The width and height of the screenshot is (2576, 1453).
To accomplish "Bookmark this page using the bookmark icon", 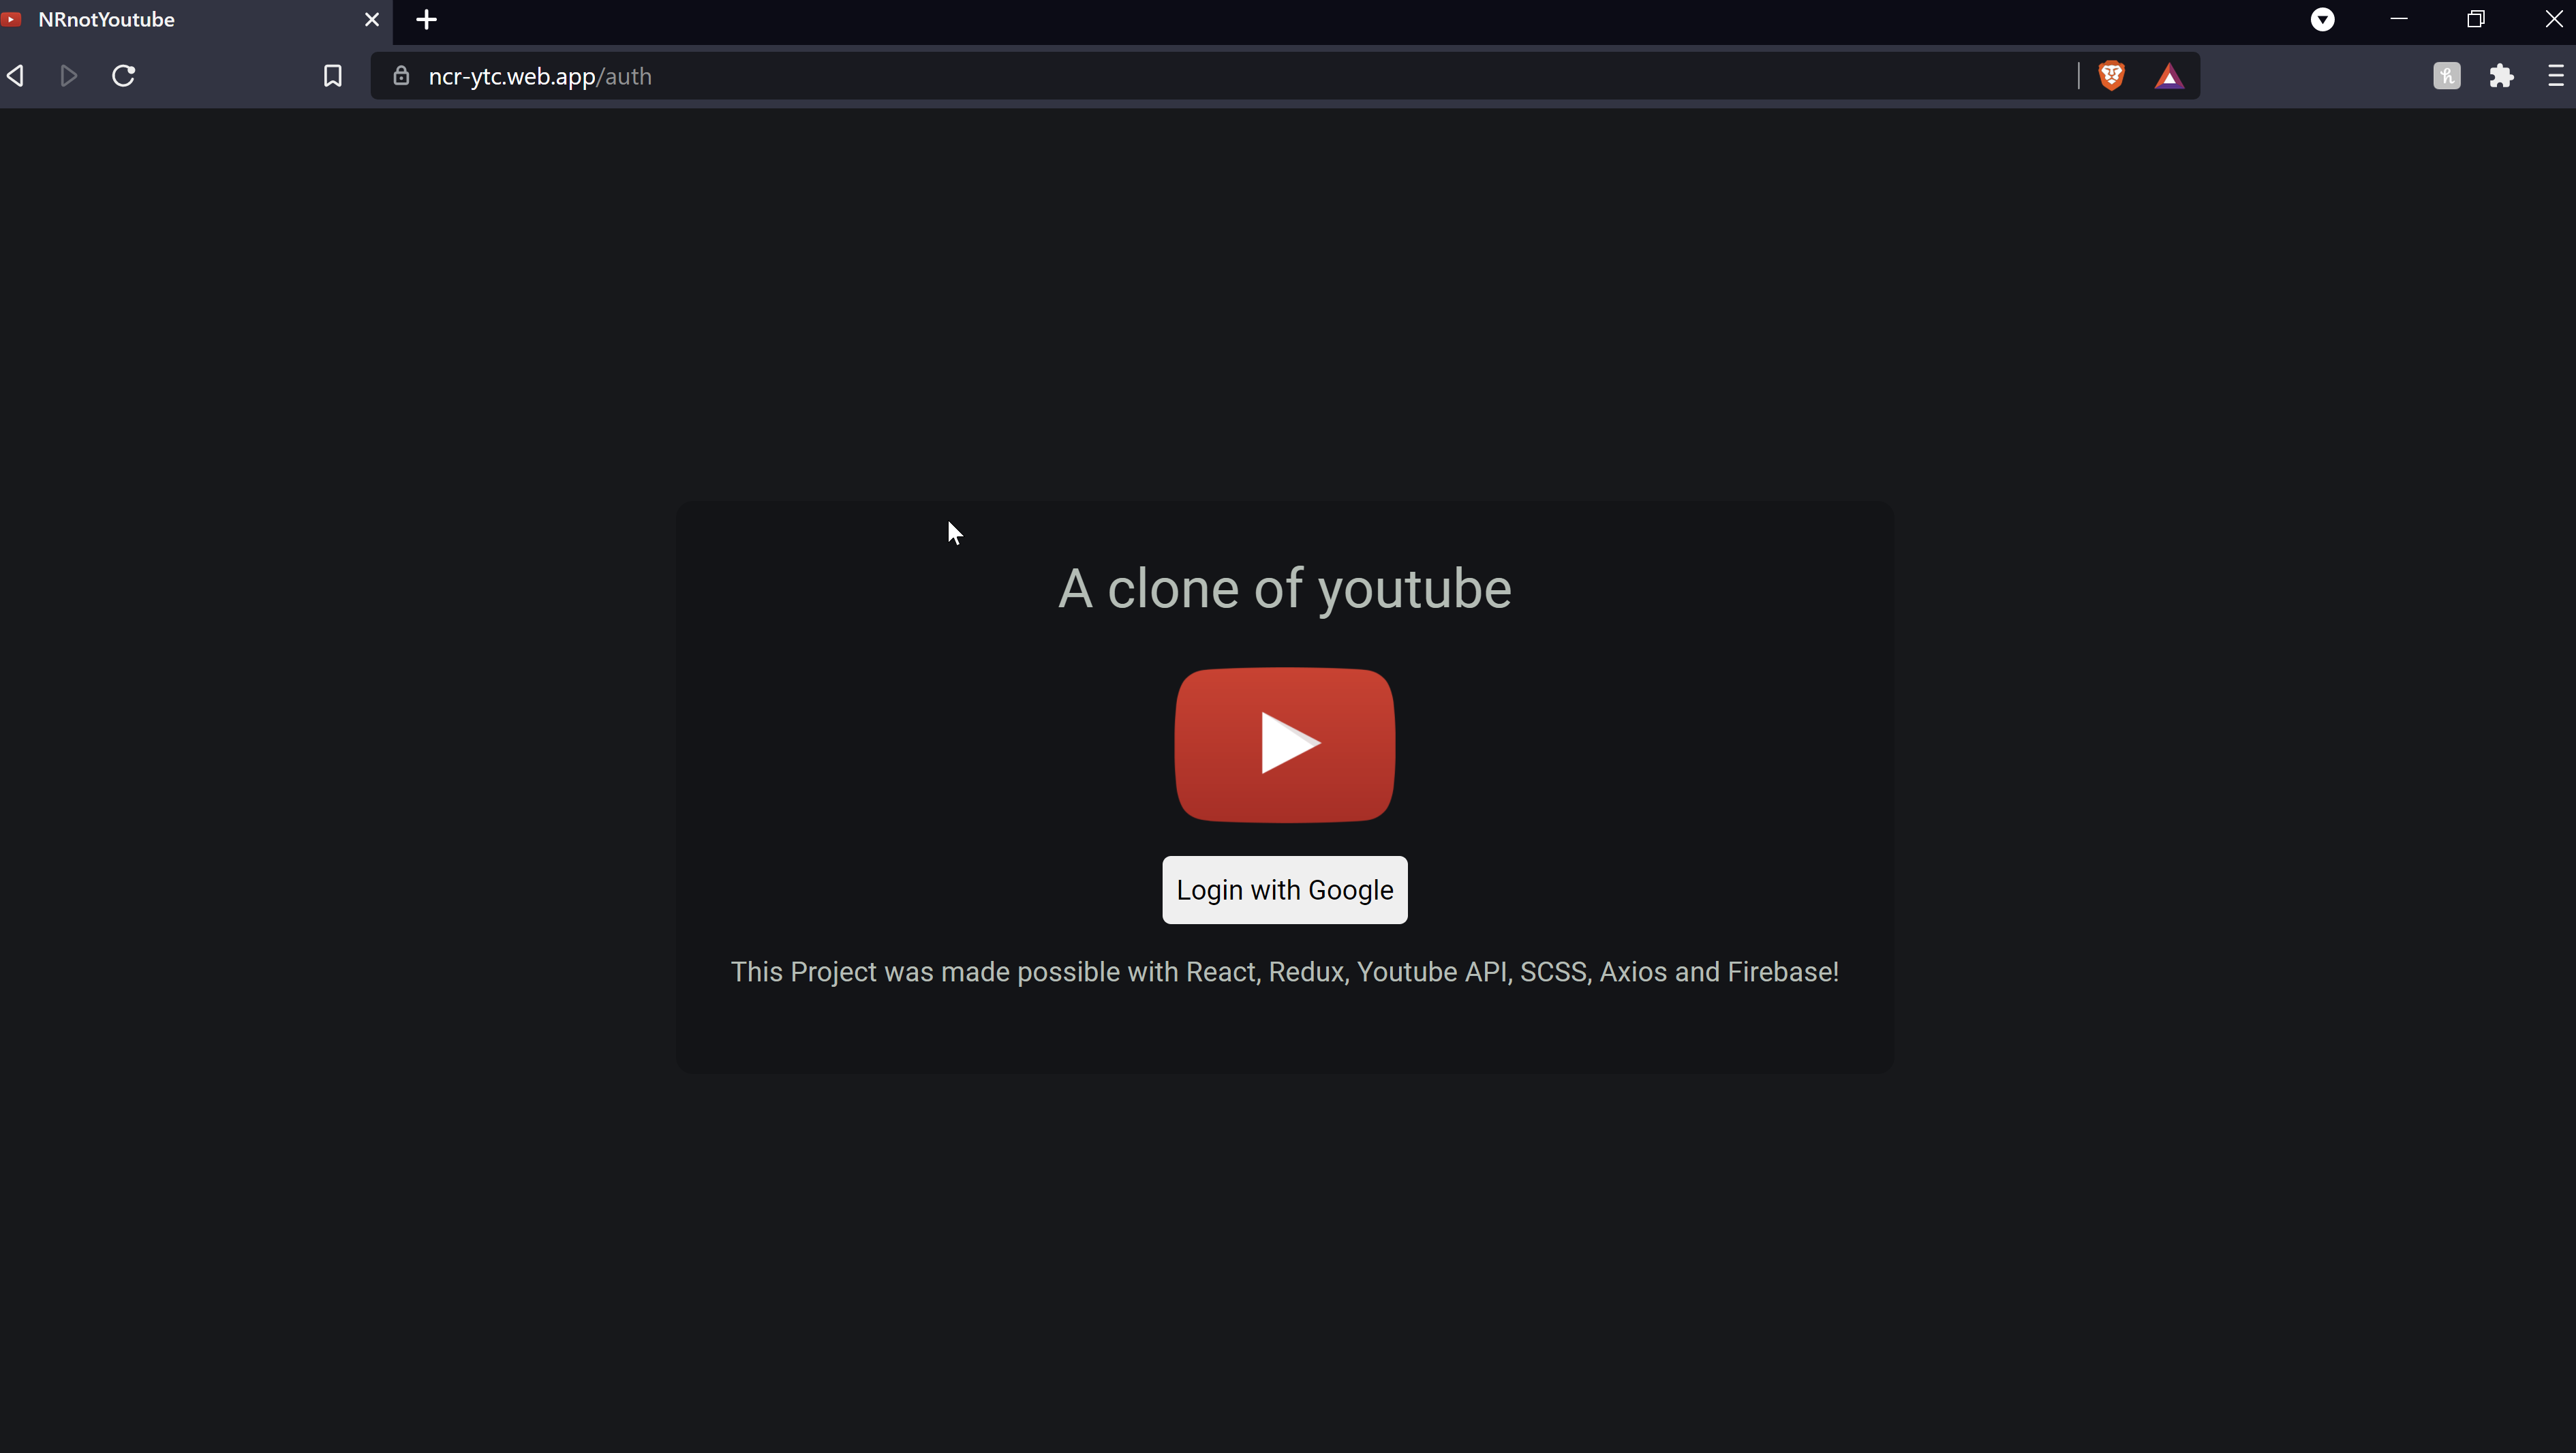I will coord(331,75).
